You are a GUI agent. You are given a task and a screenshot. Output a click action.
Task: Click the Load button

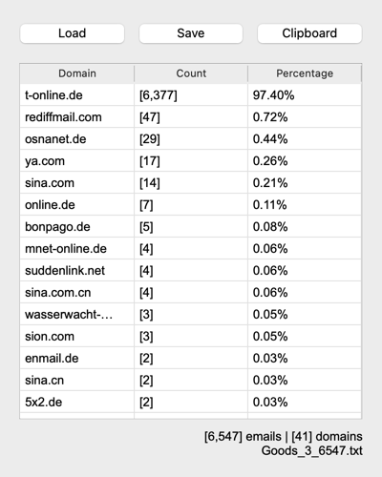click(72, 33)
